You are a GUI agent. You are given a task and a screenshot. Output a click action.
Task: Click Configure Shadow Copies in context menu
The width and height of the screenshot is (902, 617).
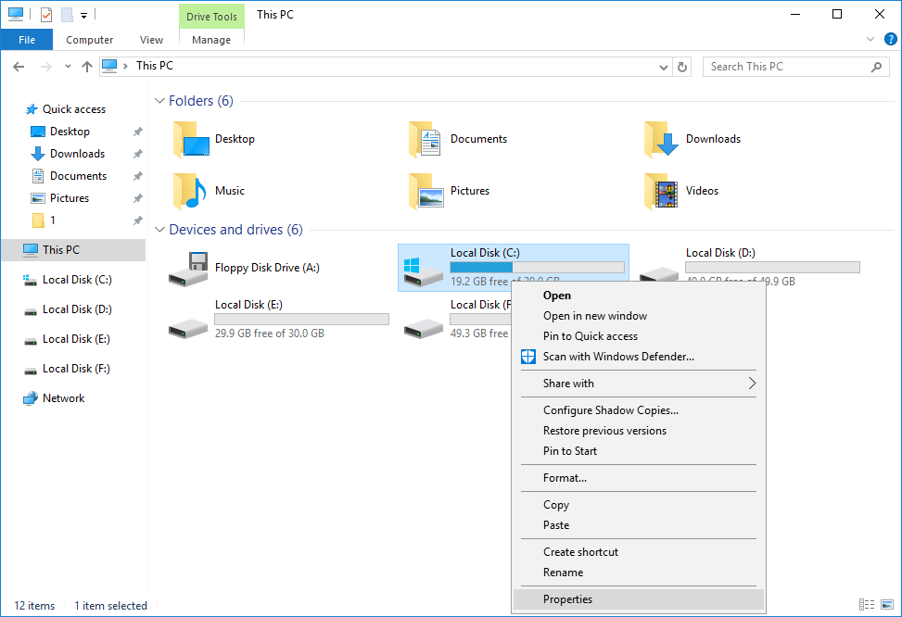(x=639, y=410)
